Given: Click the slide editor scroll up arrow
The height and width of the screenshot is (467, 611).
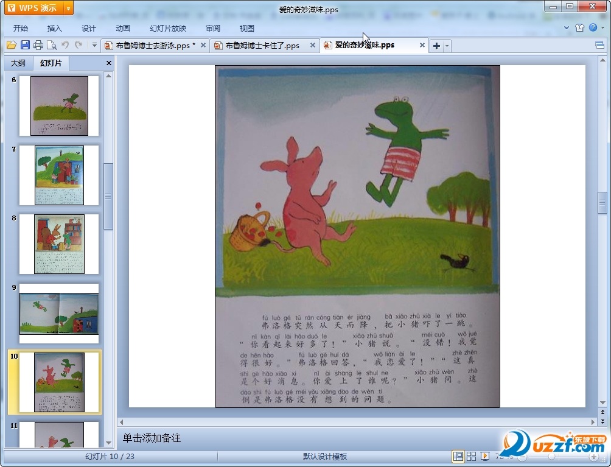Looking at the screenshot, I should click(x=602, y=60).
